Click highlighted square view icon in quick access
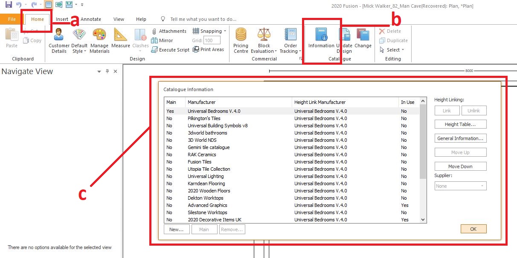The image size is (517, 258). click(49, 5)
